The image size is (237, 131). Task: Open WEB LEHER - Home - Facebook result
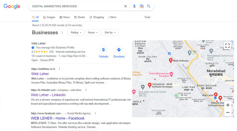58,118
